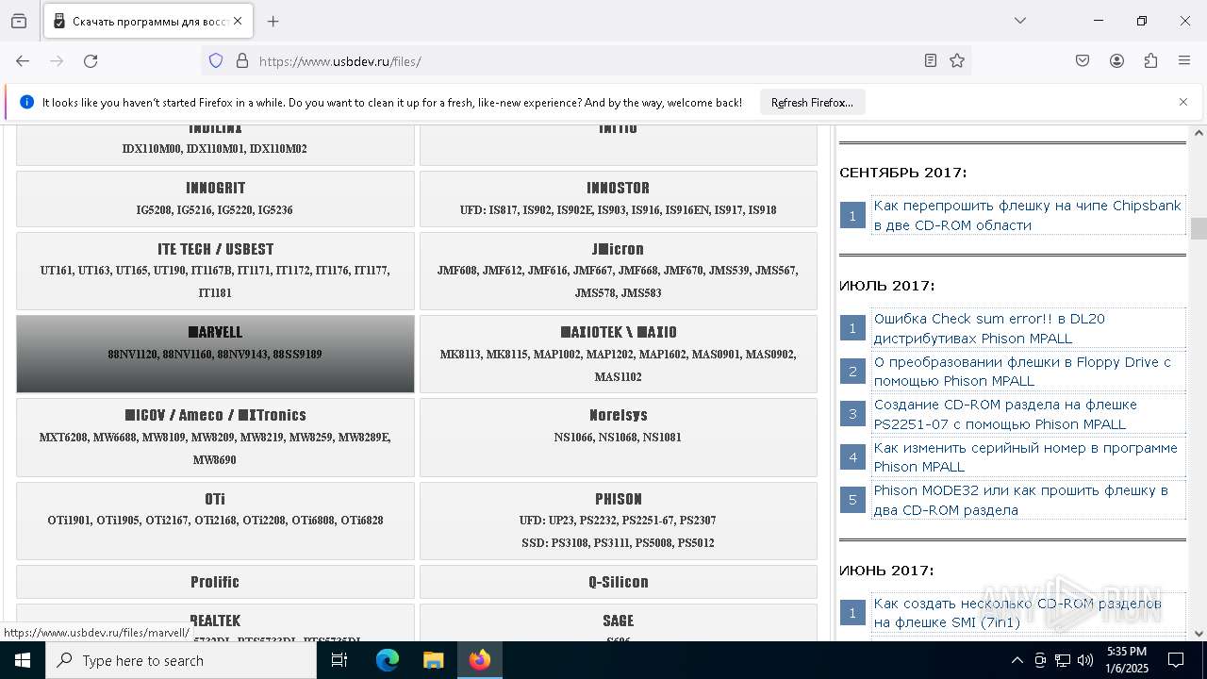Open File Explorer from taskbar

[x=433, y=660]
